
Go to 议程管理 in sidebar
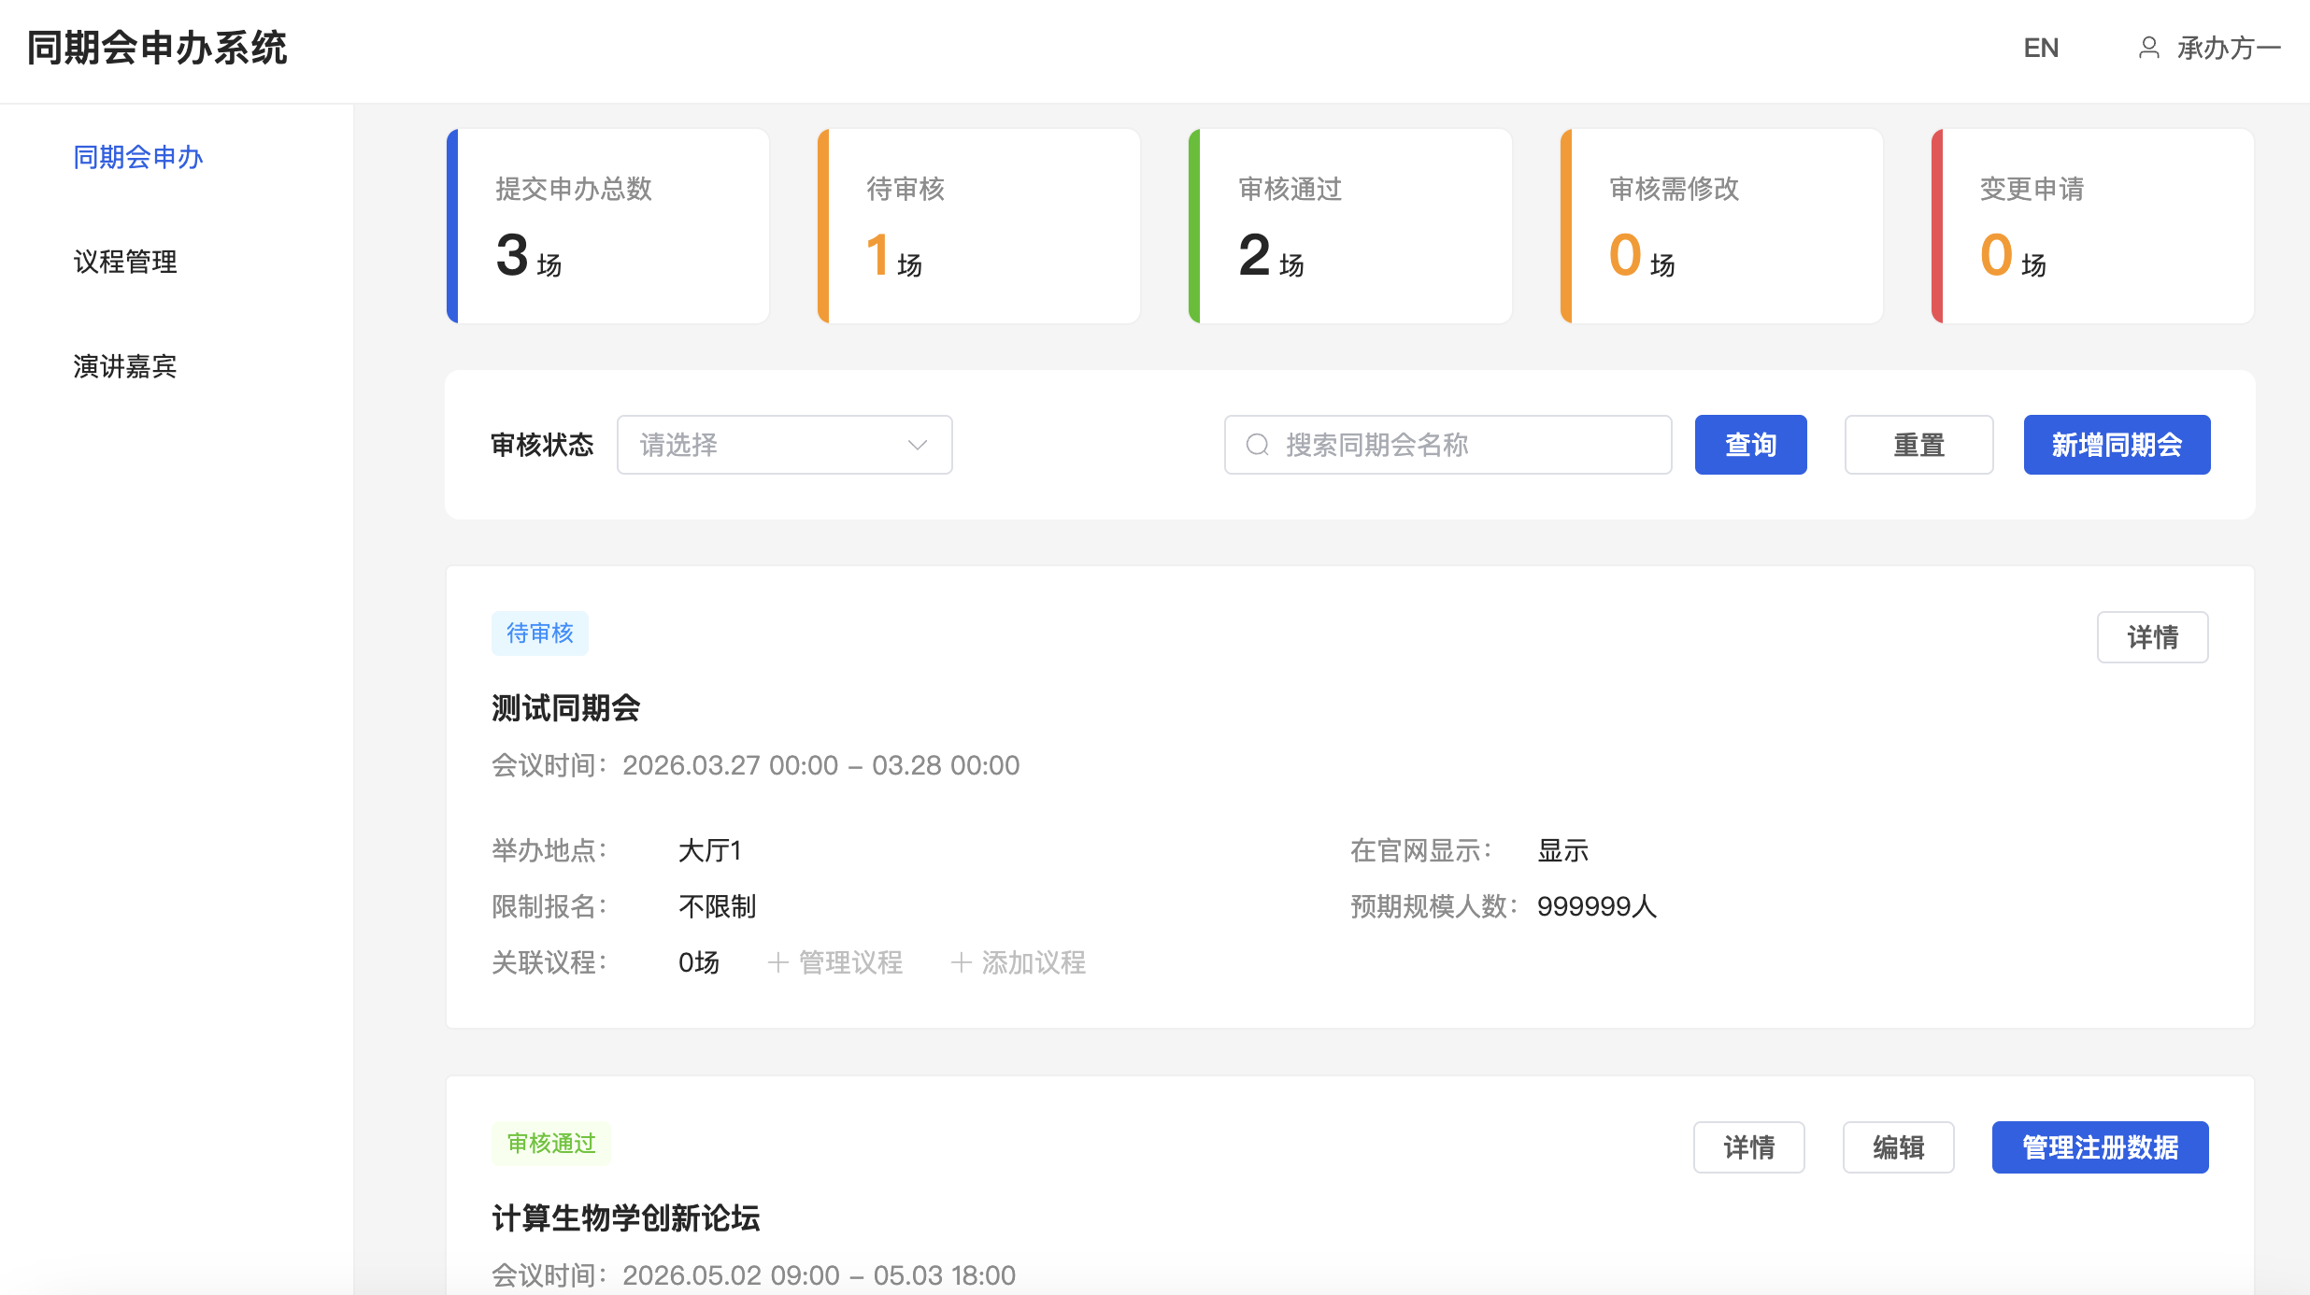125,262
